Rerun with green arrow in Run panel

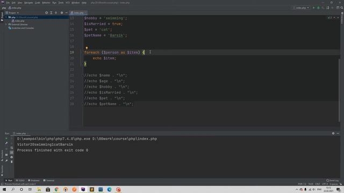pyautogui.click(x=6, y=138)
